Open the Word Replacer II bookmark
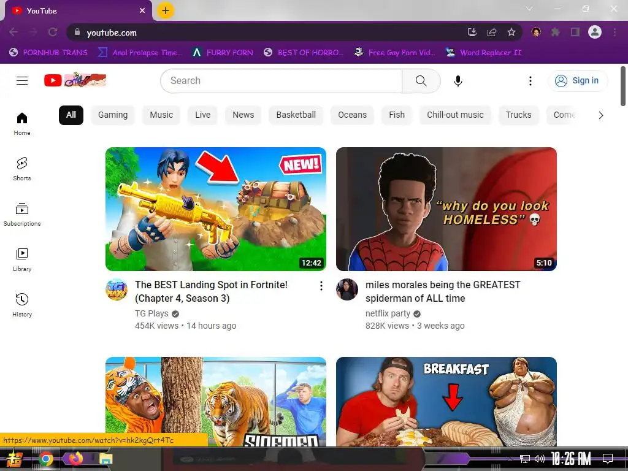628x471 pixels. (x=484, y=53)
